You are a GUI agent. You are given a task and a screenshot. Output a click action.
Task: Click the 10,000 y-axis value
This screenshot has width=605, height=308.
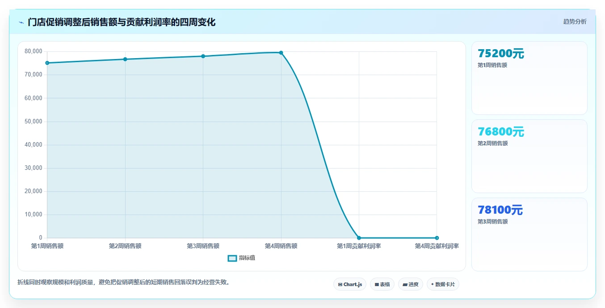(x=34, y=215)
